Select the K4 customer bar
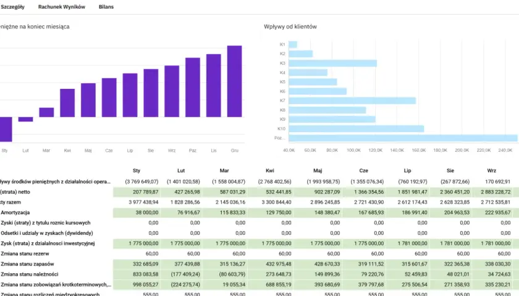The image size is (519, 296). tap(308, 72)
